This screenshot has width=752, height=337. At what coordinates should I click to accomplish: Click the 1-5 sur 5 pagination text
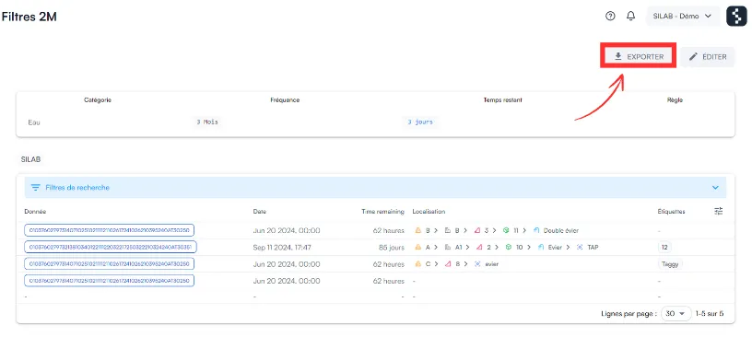point(710,313)
